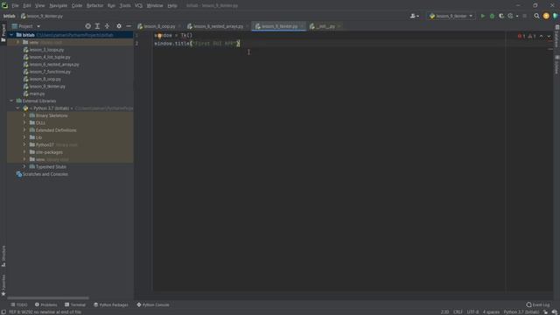Click the 4 spaces indent setting in status bar

[491, 311]
